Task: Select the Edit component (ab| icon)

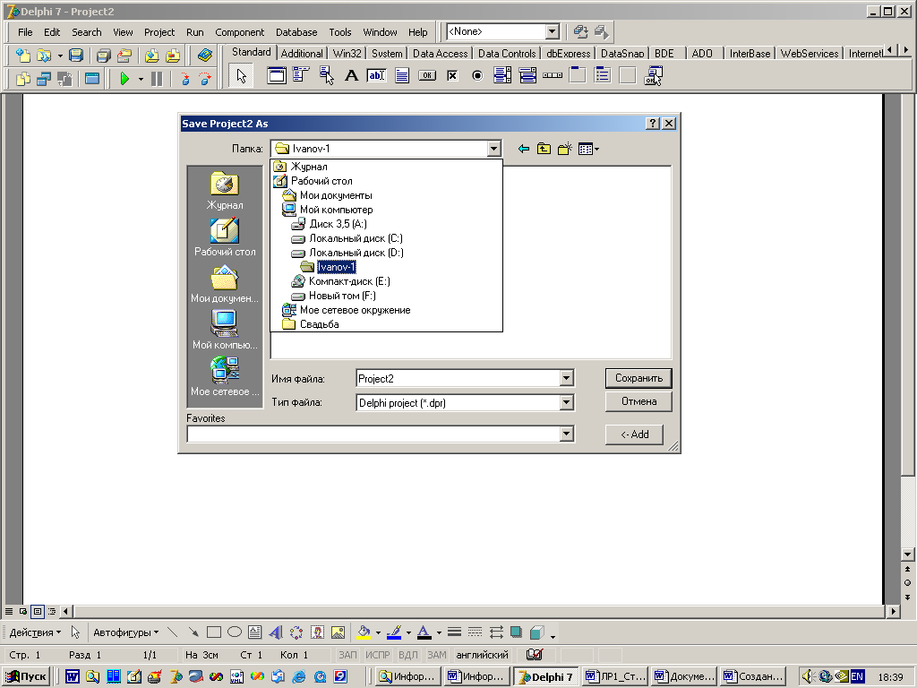Action: pyautogui.click(x=376, y=75)
